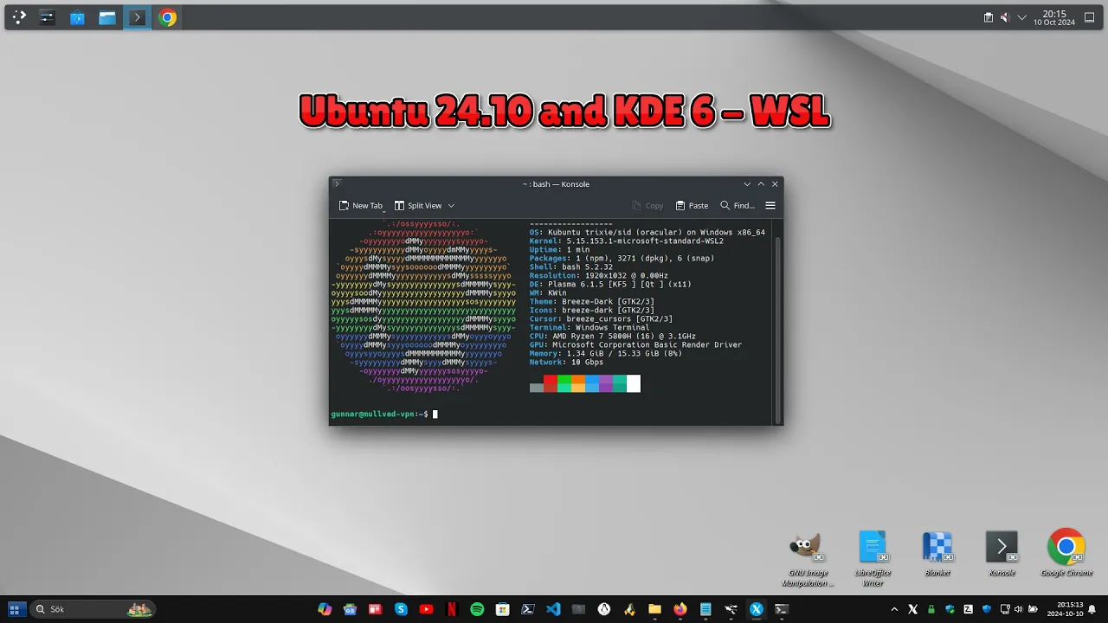
Task: Select Konsole task in the KDE panel
Action: click(137, 17)
